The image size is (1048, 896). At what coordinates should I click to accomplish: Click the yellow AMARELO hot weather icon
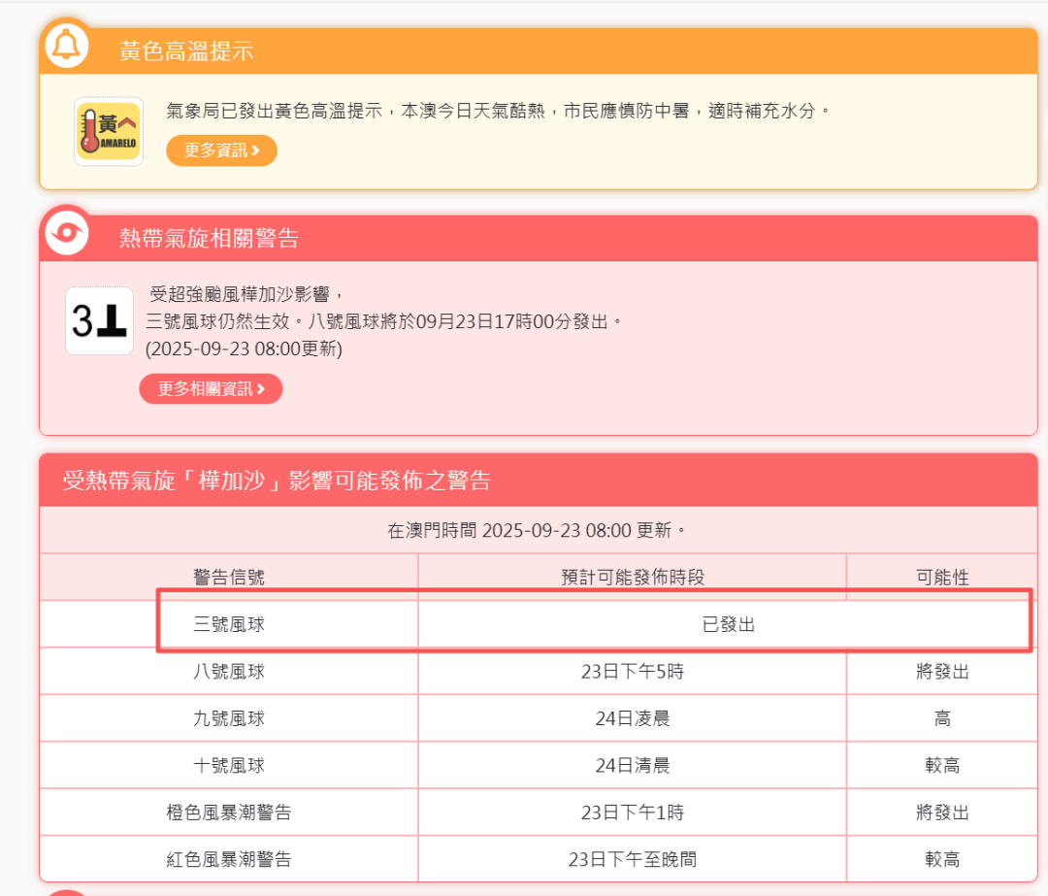point(109,131)
